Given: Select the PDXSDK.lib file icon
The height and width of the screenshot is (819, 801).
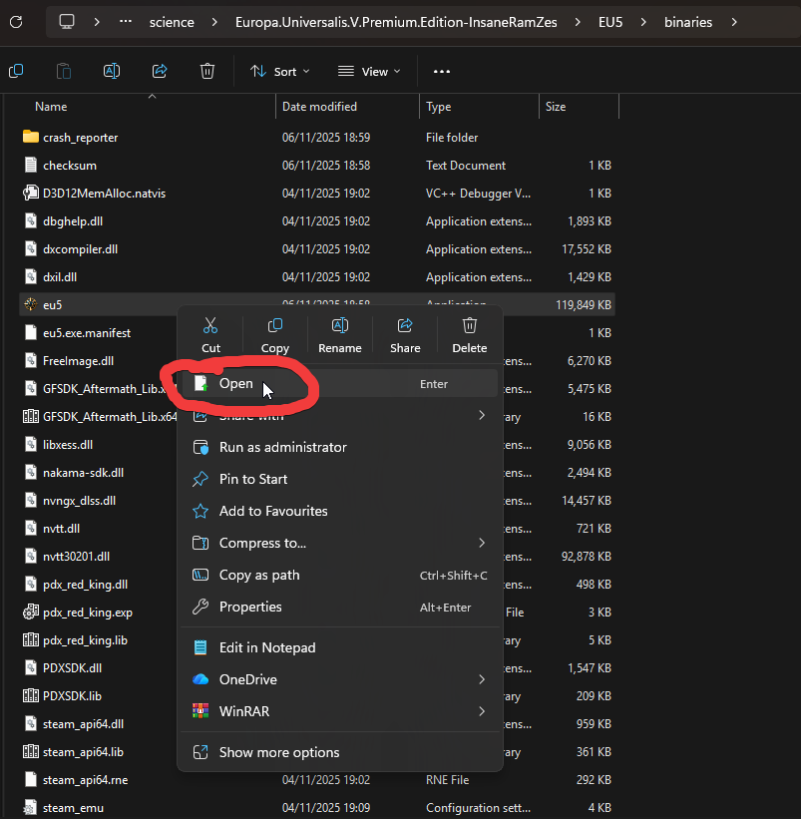Looking at the screenshot, I should tap(31, 695).
